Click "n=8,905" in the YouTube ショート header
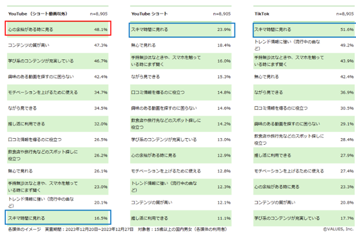This screenshot has height=234, width=356. tap(222, 14)
